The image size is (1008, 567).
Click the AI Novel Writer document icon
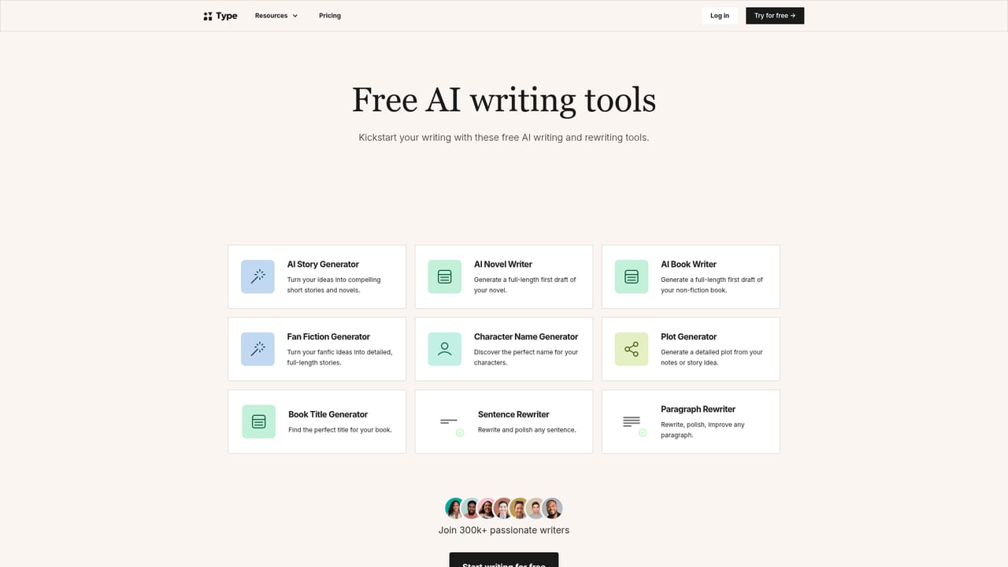tap(444, 276)
